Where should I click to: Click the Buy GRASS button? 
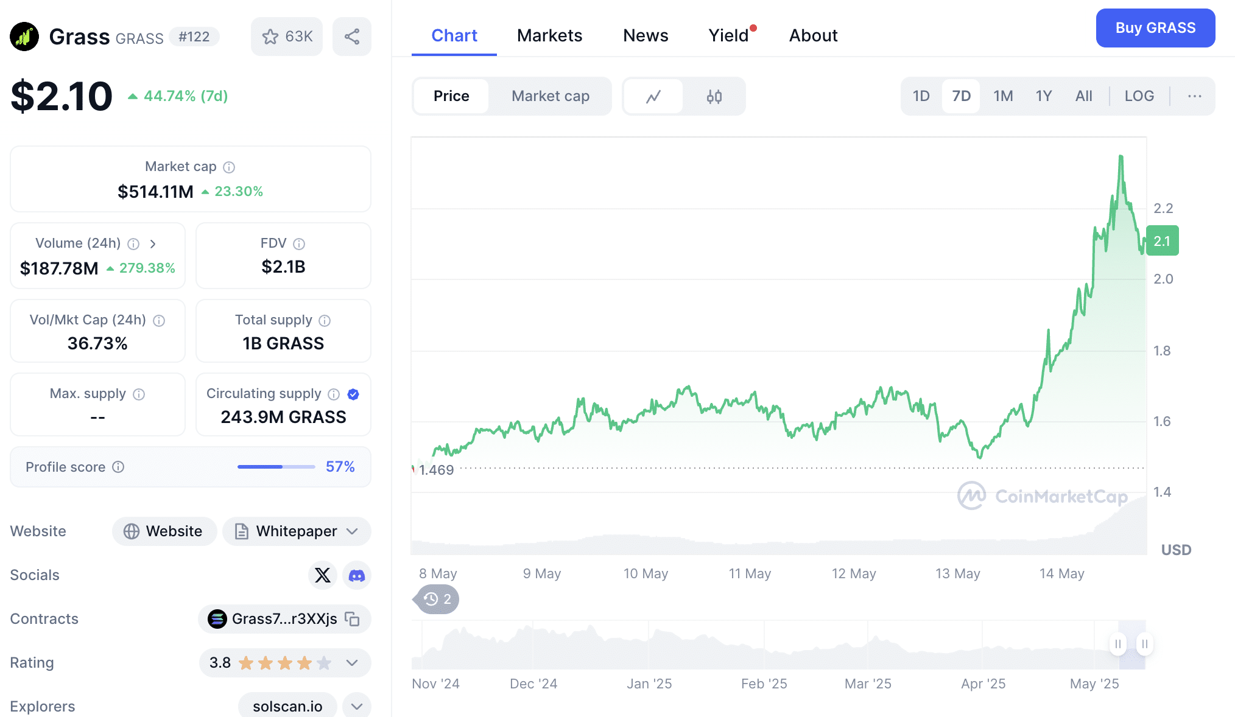[1156, 28]
